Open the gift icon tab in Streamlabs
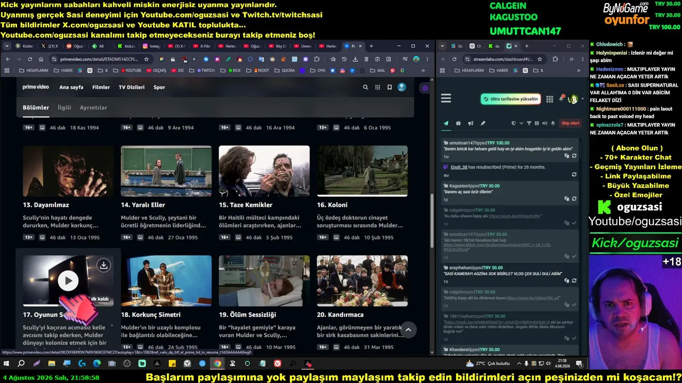The width and height of the screenshot is (682, 383). pos(458,123)
